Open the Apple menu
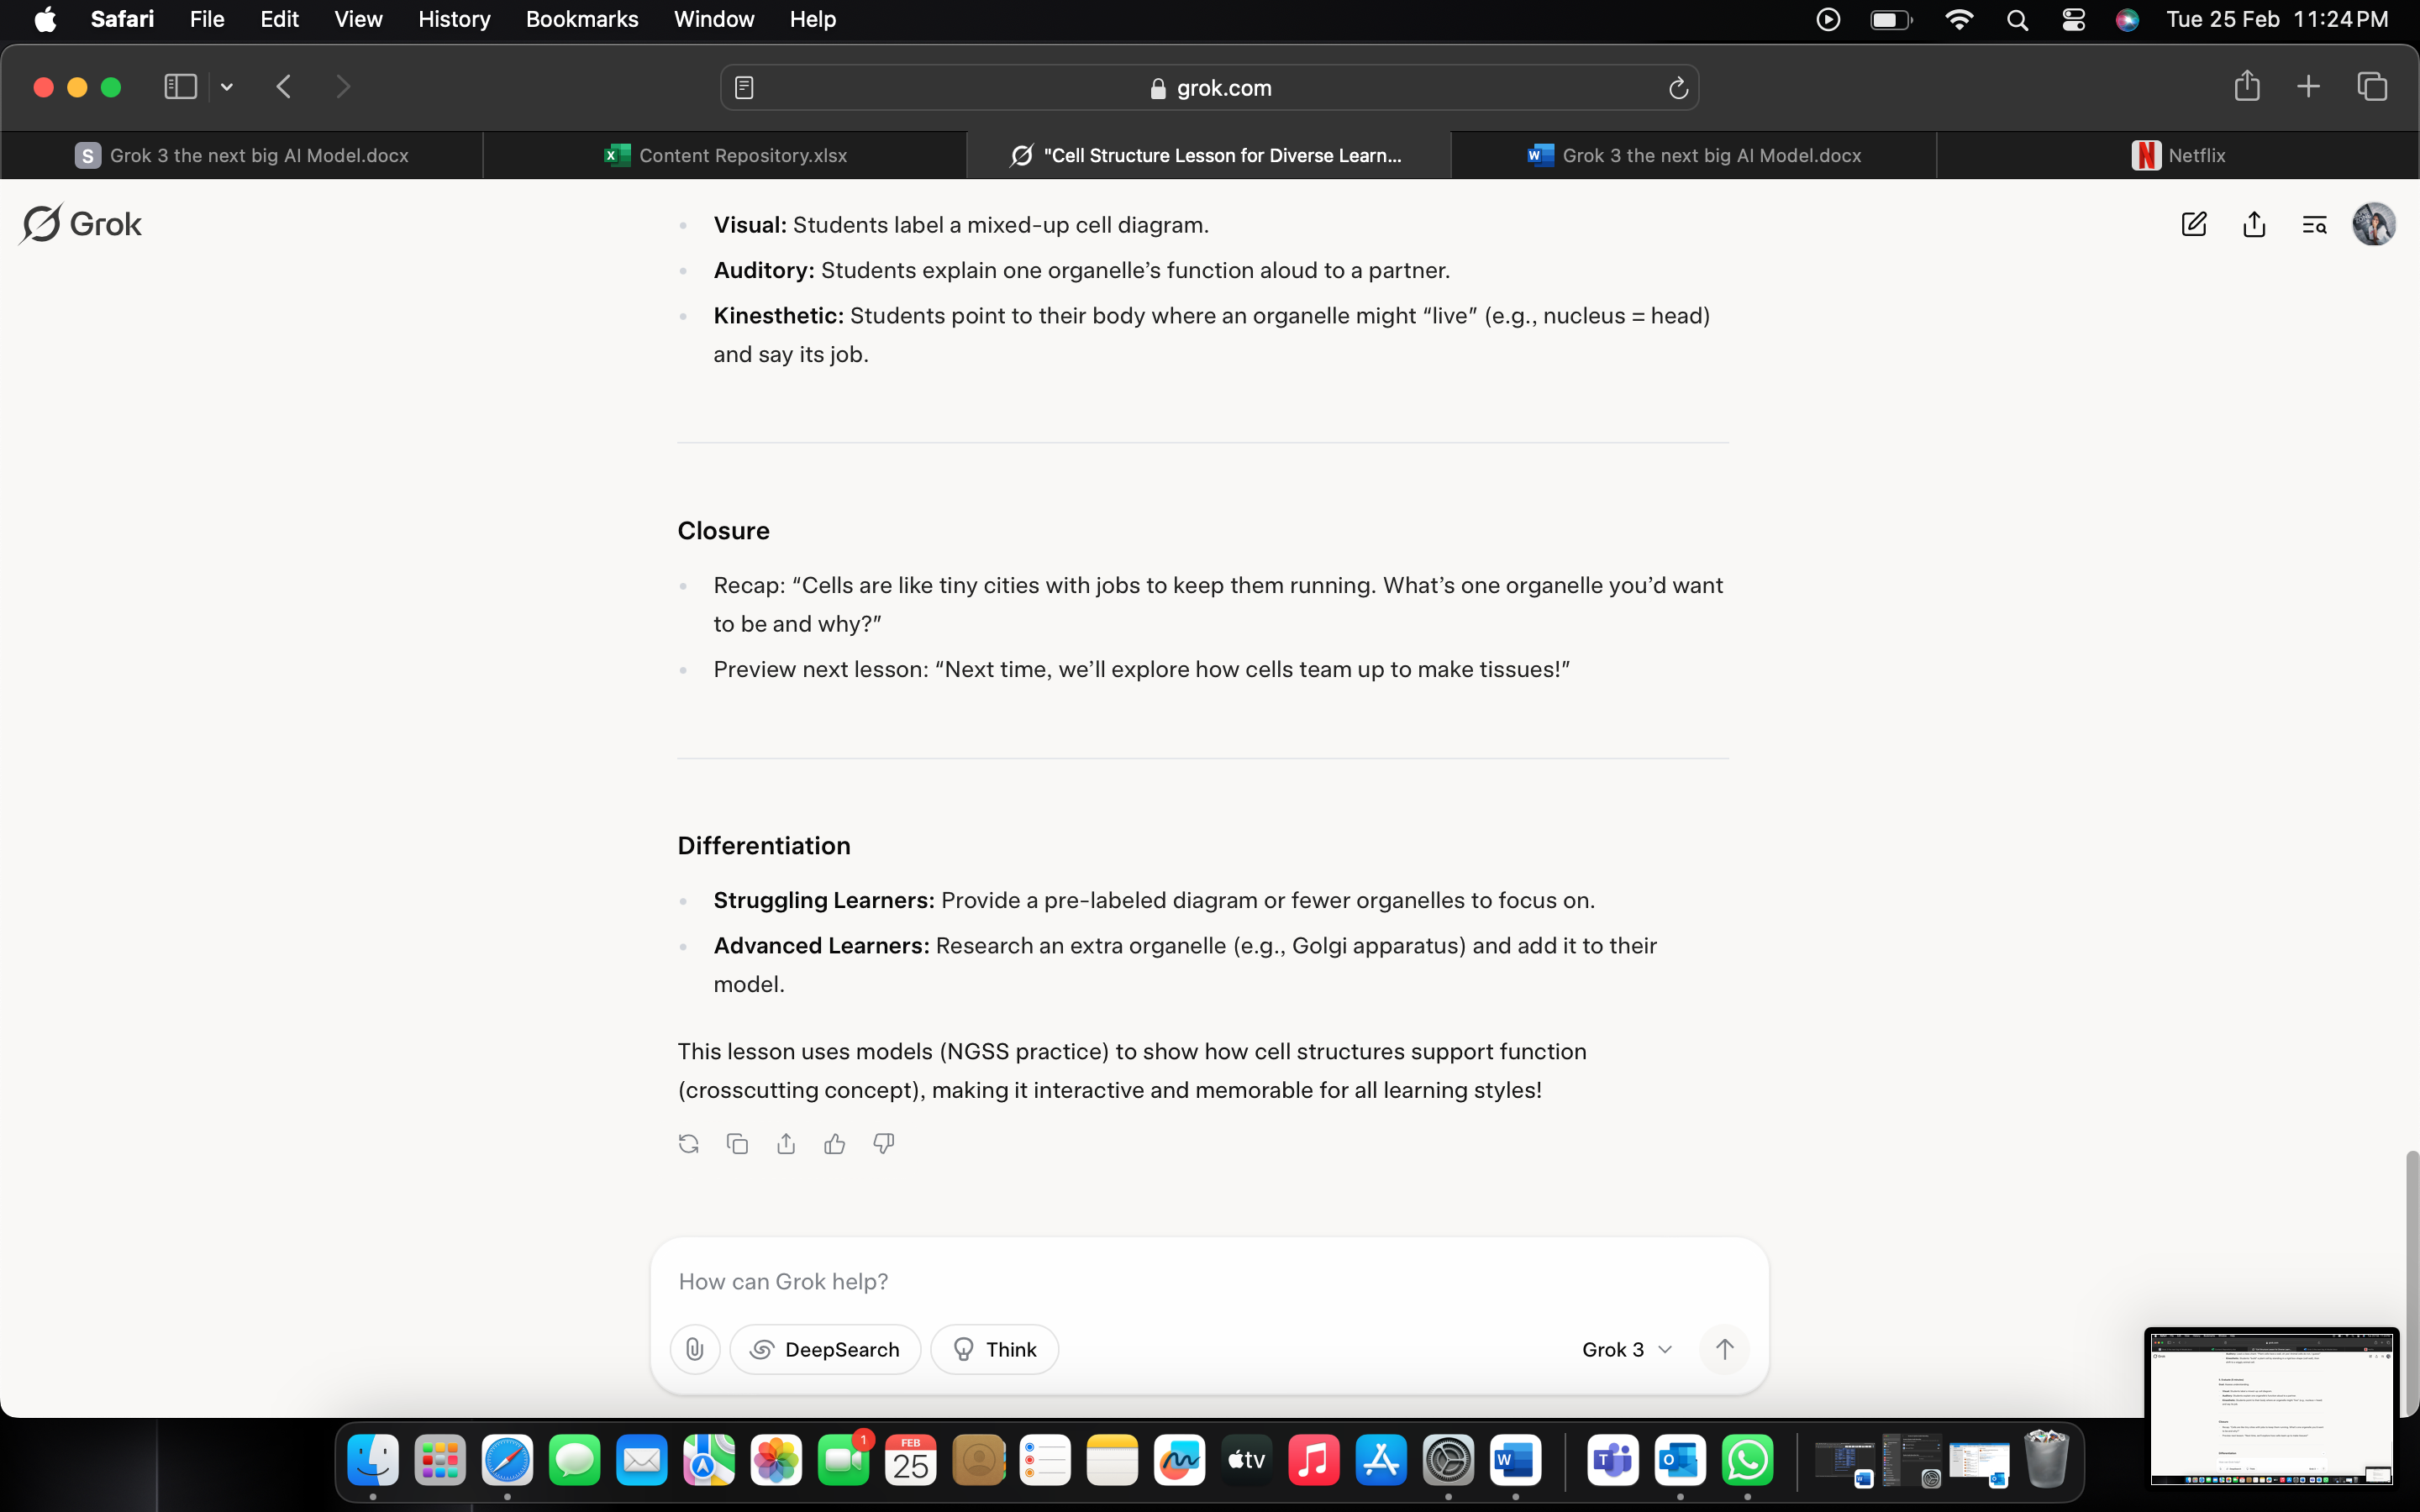2420x1512 pixels. pyautogui.click(x=45, y=19)
